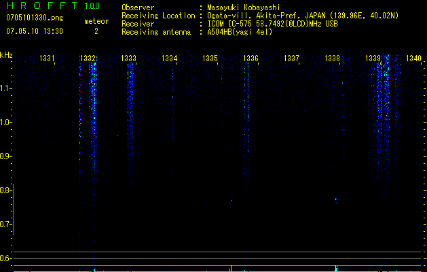Click the Receiving antenna label

tap(156, 32)
